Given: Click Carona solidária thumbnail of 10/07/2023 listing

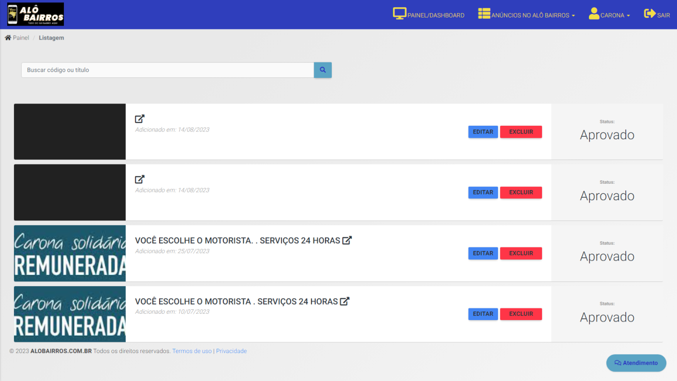Looking at the screenshot, I should pyautogui.click(x=70, y=314).
